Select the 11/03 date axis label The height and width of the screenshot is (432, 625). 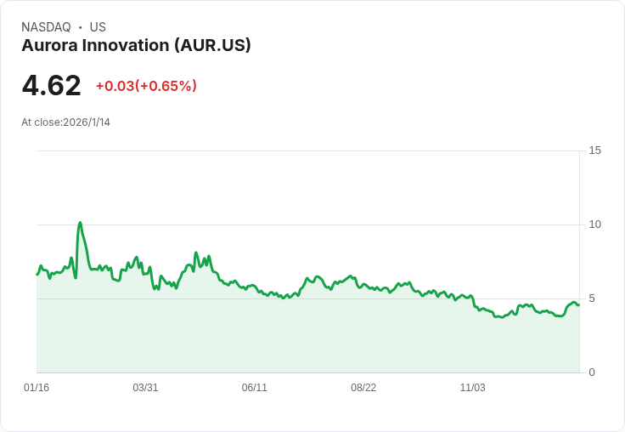point(472,388)
